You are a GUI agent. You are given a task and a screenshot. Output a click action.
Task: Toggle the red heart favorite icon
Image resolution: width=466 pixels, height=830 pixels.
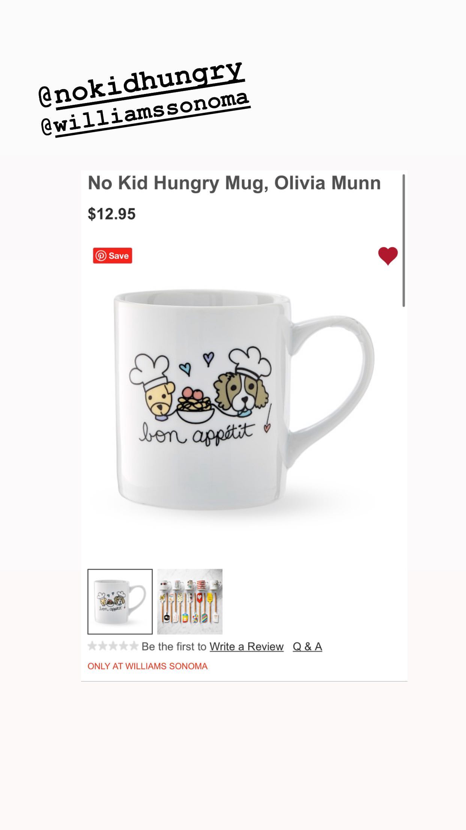coord(388,256)
